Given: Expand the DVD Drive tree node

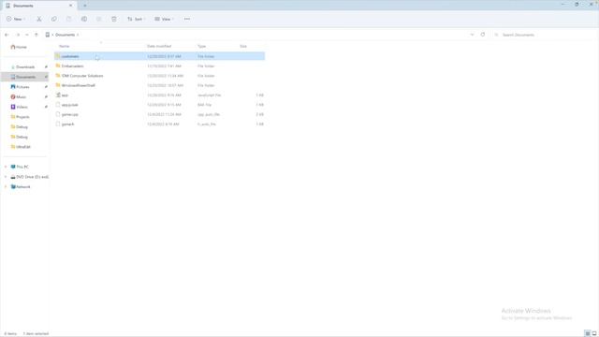Looking at the screenshot, I should pyautogui.click(x=6, y=177).
